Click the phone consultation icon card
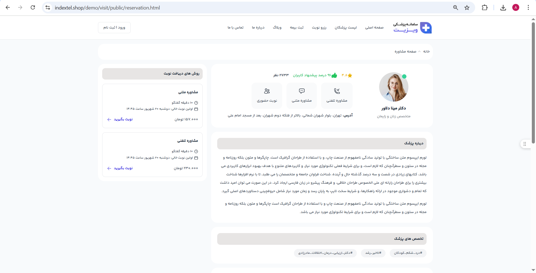Image resolution: width=536 pixels, height=273 pixels. point(337,95)
